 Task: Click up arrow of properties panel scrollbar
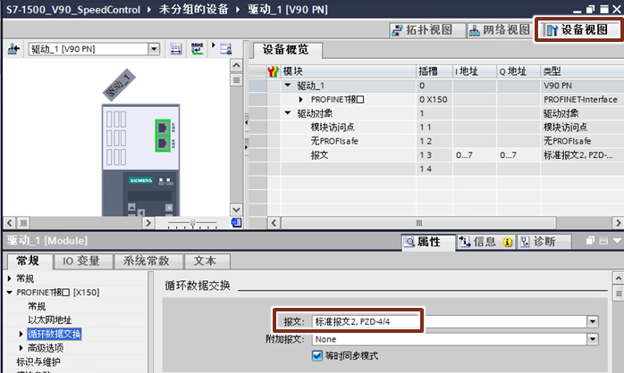pyautogui.click(x=618, y=278)
